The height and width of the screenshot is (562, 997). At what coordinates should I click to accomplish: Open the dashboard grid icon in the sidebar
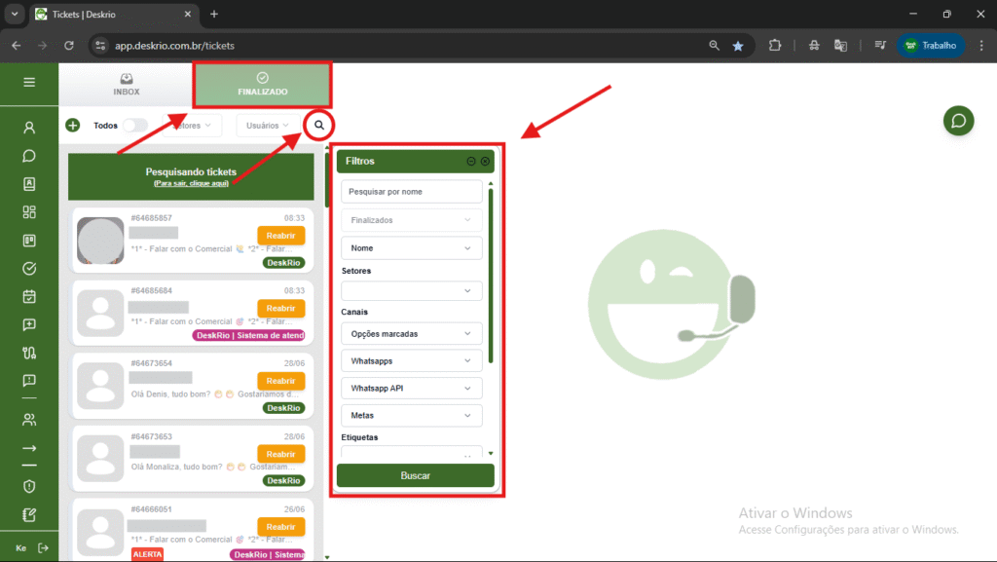tap(29, 211)
